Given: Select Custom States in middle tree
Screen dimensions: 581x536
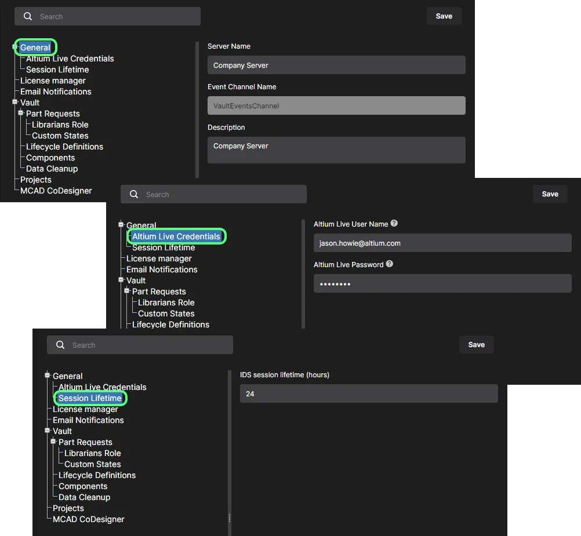Looking at the screenshot, I should click(x=166, y=313).
